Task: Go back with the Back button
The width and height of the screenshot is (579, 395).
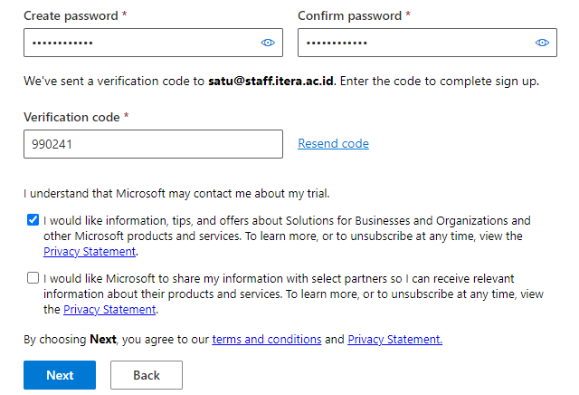Action: pyautogui.click(x=147, y=375)
